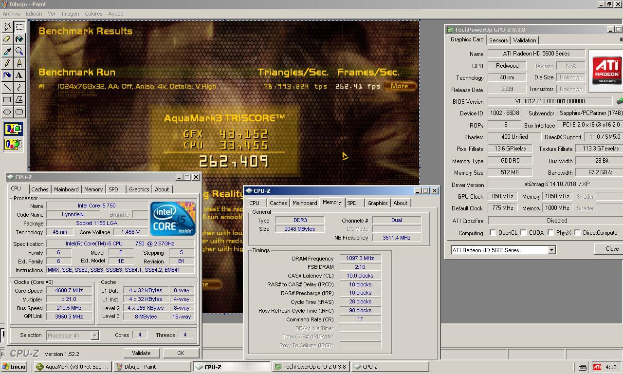
Task: Click the ATI tray icon in system tray
Action: click(x=597, y=367)
